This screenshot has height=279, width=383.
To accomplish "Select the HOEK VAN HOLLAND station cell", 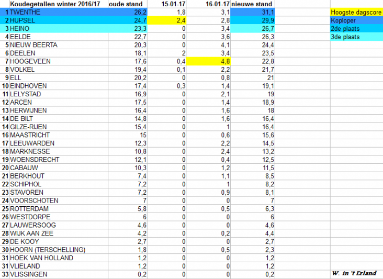I will pos(59,258).
